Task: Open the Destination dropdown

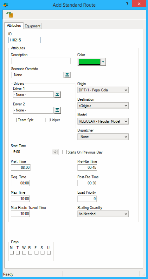Action: point(103,106)
